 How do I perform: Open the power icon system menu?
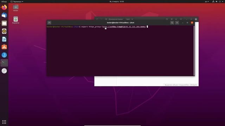pos(220,1)
